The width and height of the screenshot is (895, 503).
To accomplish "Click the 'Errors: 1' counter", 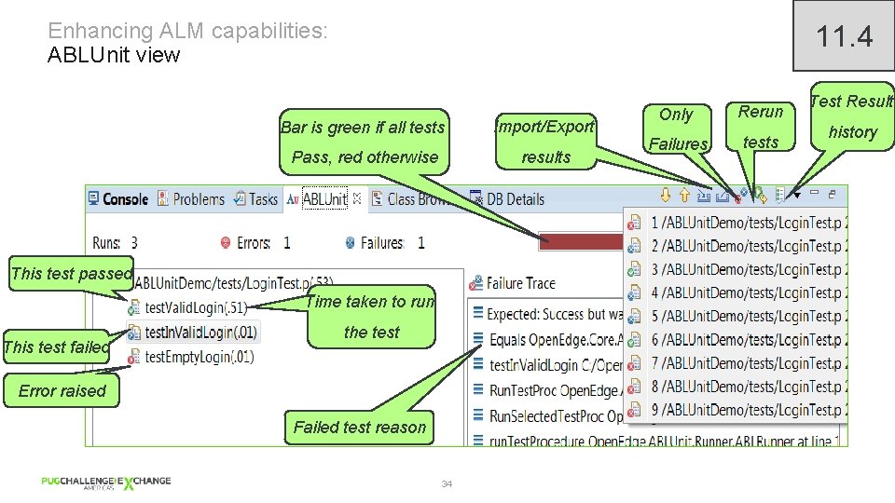I will point(255,243).
